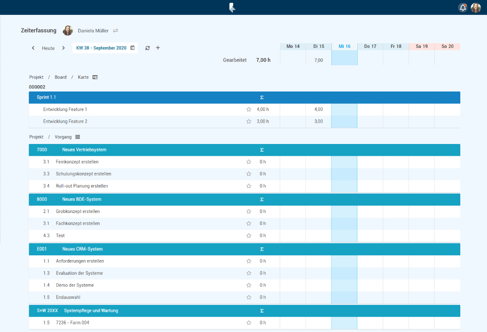487x332 pixels.
Task: Click the Mo 14 cell for Grobkonzept erstellen
Action: pos(293,211)
